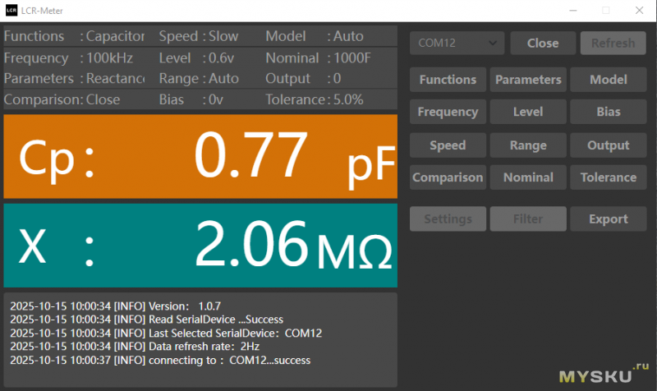
Task: Click the orange Cp capacitance readout
Action: pos(200,157)
